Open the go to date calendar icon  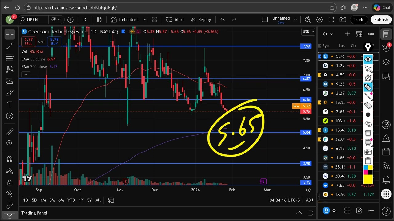coord(111,200)
